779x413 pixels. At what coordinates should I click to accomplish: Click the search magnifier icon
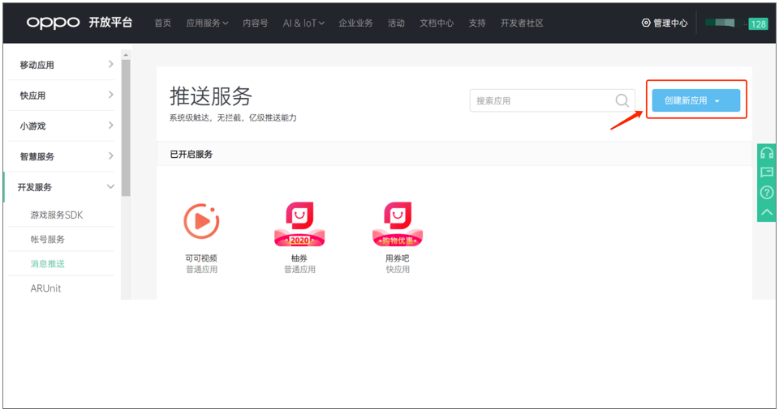point(622,100)
